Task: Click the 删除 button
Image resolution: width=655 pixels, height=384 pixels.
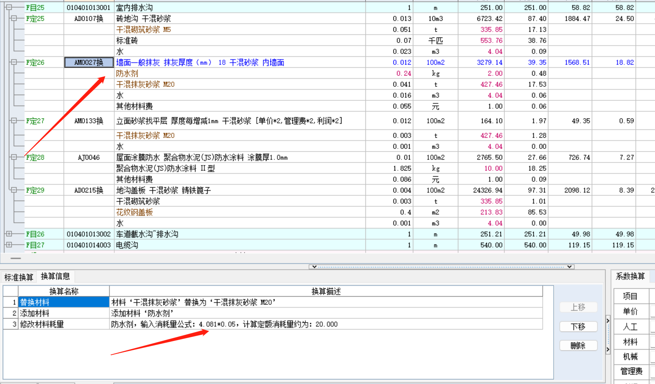Action: point(578,346)
